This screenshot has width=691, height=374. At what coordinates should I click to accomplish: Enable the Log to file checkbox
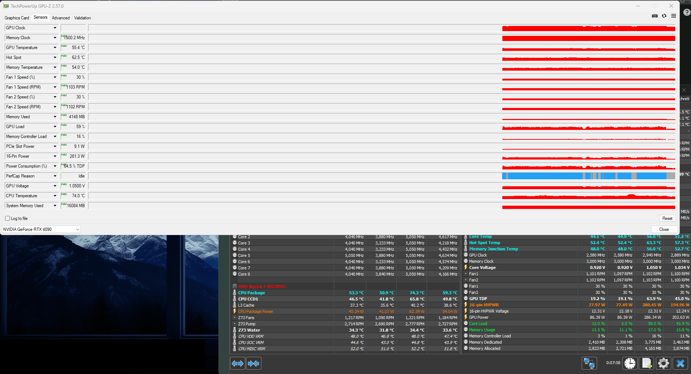pyautogui.click(x=8, y=218)
